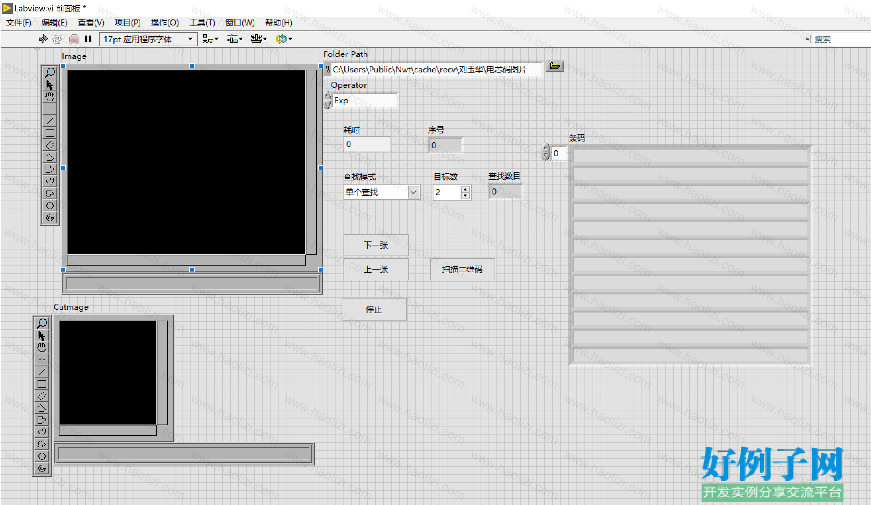Select the pointer tool in Cutmage palette
The height and width of the screenshot is (505, 871).
(x=42, y=336)
